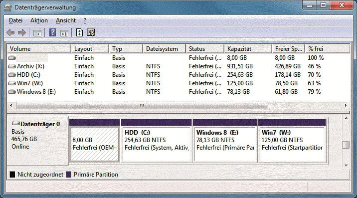Open the Datei menu

[x=15, y=20]
